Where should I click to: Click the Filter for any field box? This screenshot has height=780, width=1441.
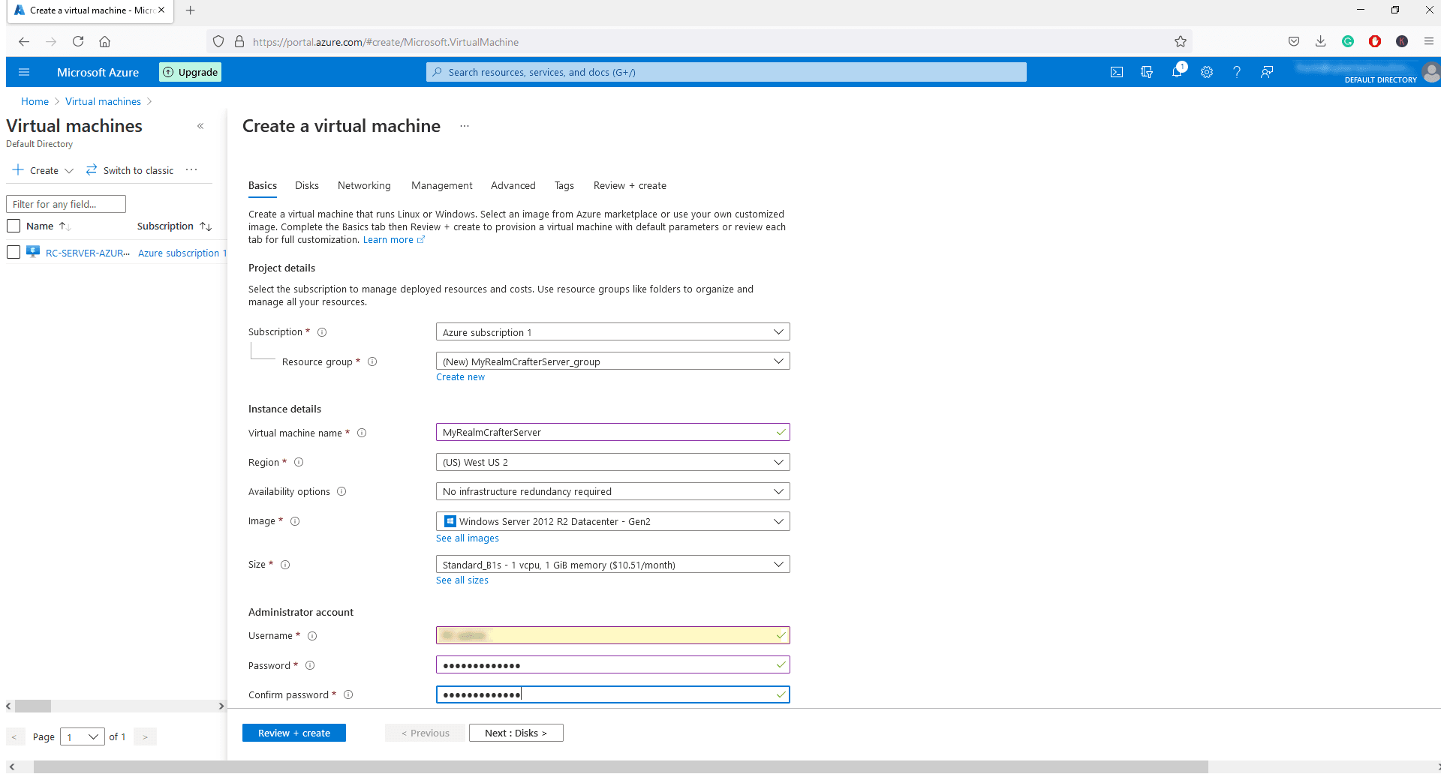pos(66,204)
